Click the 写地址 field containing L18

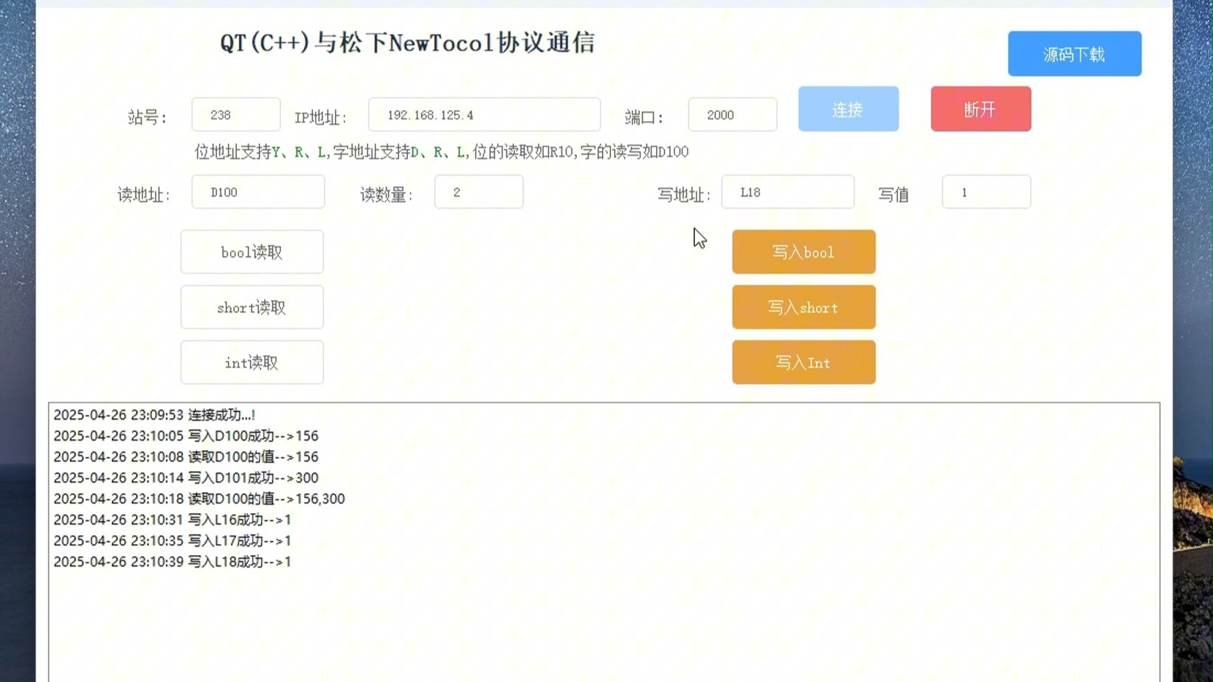pyautogui.click(x=787, y=192)
